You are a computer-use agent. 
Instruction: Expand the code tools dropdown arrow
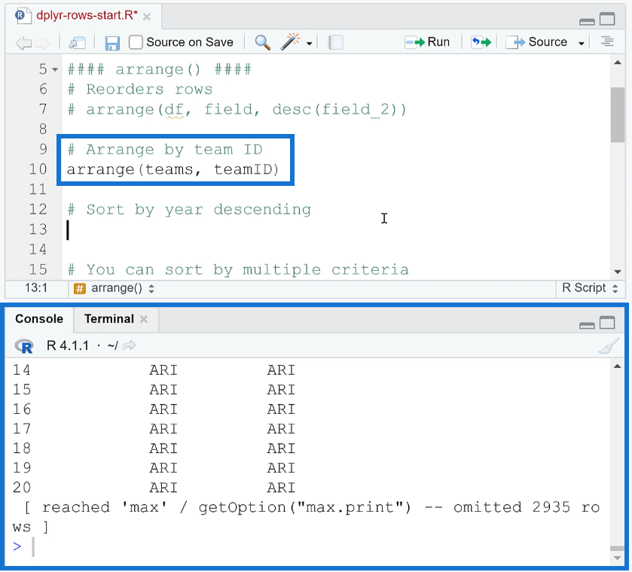309,43
